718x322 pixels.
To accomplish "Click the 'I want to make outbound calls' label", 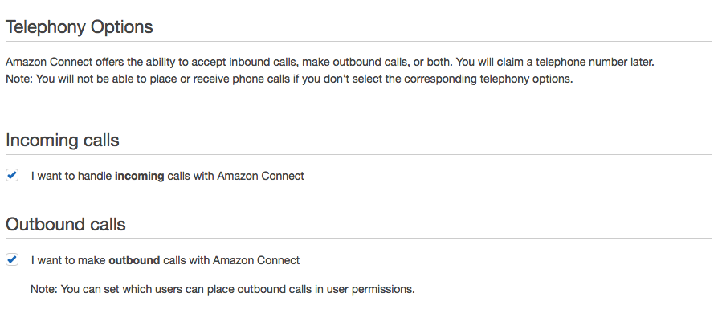I will pyautogui.click(x=165, y=260).
